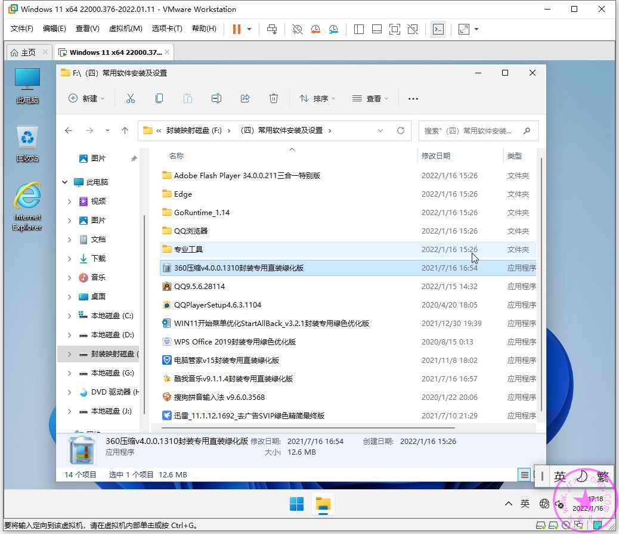Open the recent locations dropdown chevron
The height and width of the screenshot is (534, 619).
pyautogui.click(x=107, y=131)
